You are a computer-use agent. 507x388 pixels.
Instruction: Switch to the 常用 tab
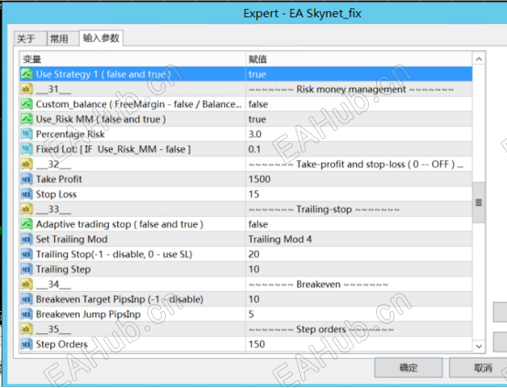(63, 38)
